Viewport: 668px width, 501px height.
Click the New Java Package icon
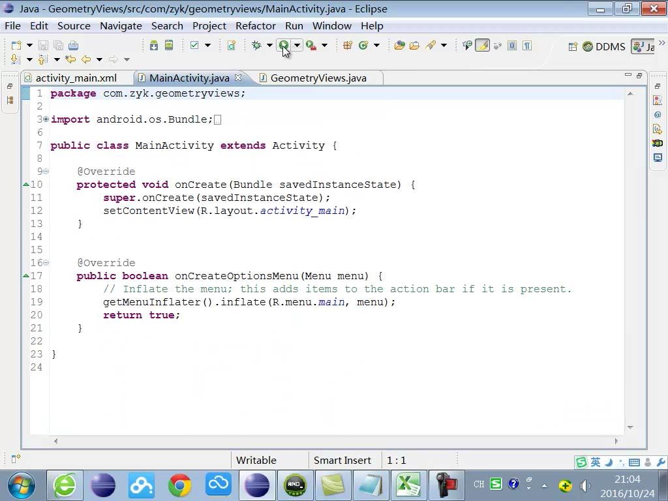pos(348,46)
